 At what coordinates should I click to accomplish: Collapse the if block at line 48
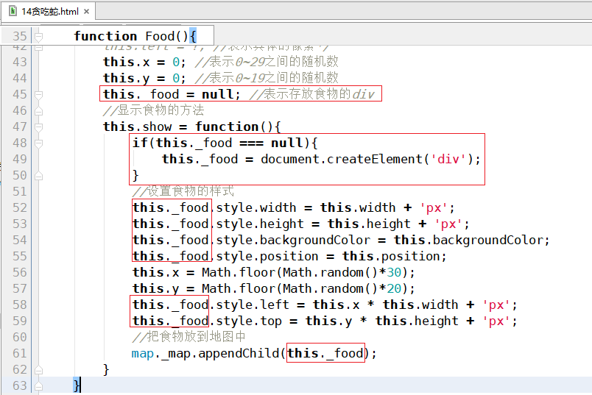[x=37, y=143]
